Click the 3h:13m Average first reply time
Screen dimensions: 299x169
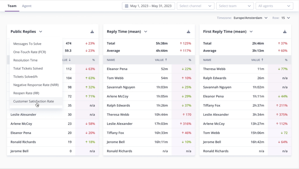click(x=258, y=51)
